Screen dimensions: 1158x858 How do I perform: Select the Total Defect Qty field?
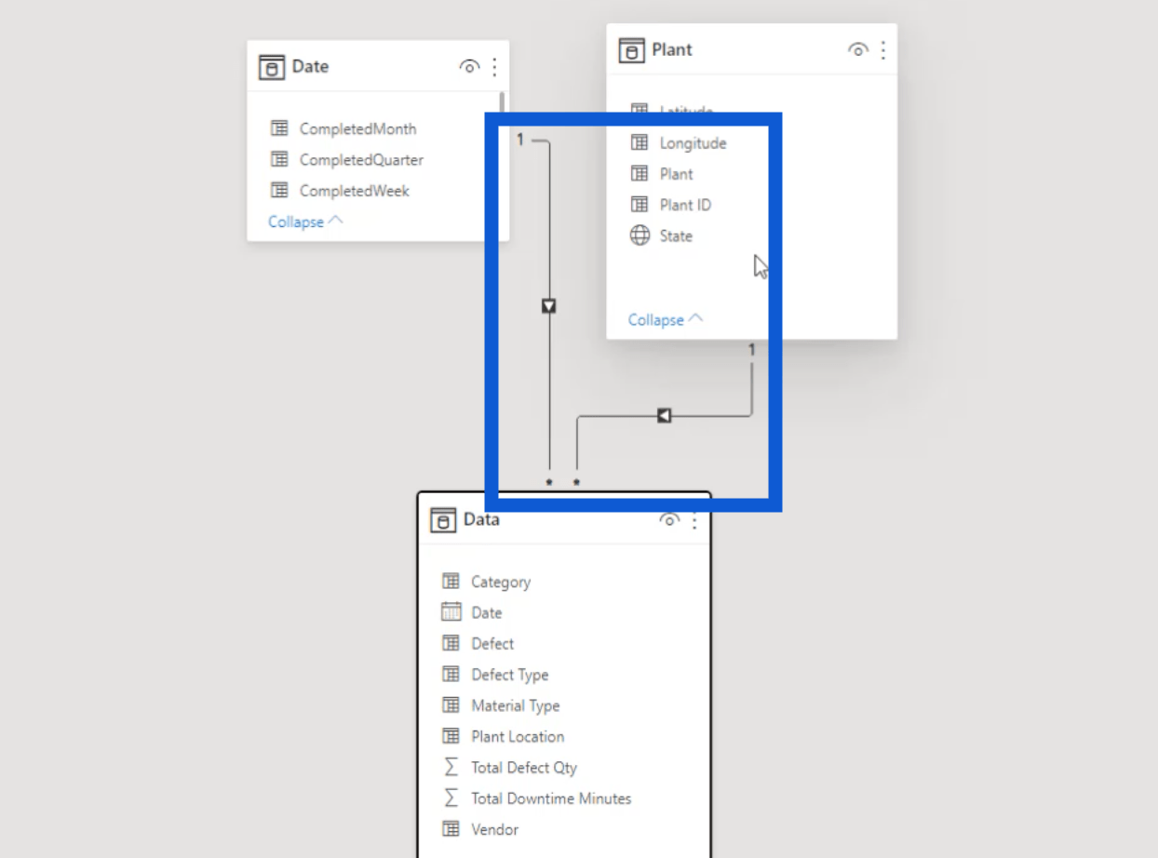[x=524, y=768]
